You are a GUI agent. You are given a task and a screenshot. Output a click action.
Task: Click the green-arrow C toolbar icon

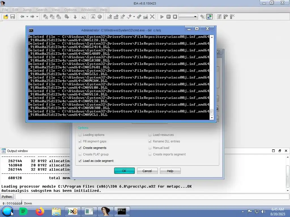point(209,17)
